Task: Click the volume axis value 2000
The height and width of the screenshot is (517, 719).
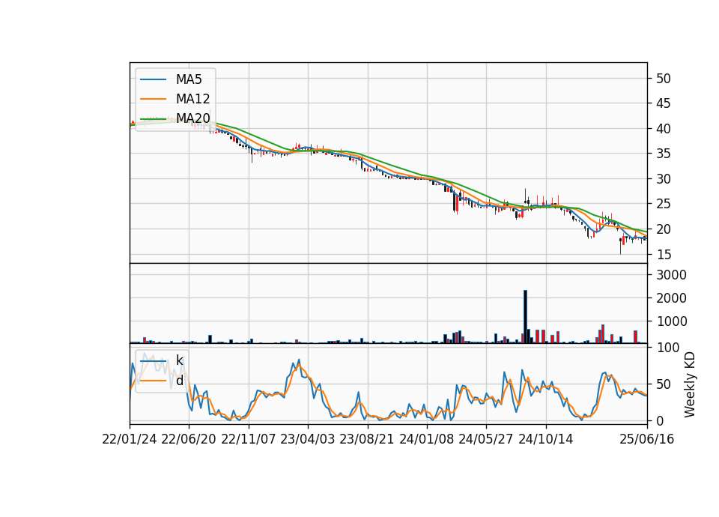Action: pyautogui.click(x=672, y=298)
